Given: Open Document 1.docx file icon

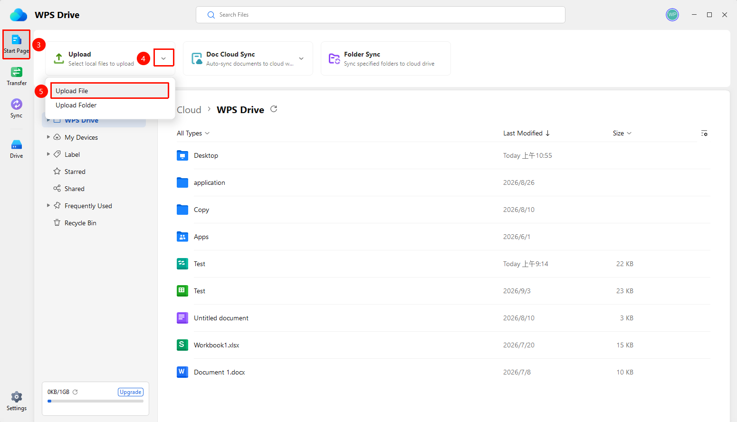Looking at the screenshot, I should tap(182, 372).
